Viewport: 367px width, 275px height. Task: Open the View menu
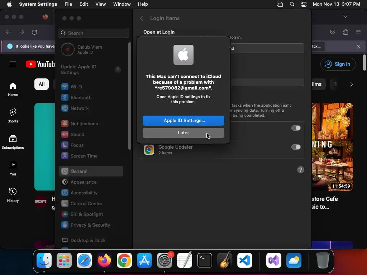(100, 4)
